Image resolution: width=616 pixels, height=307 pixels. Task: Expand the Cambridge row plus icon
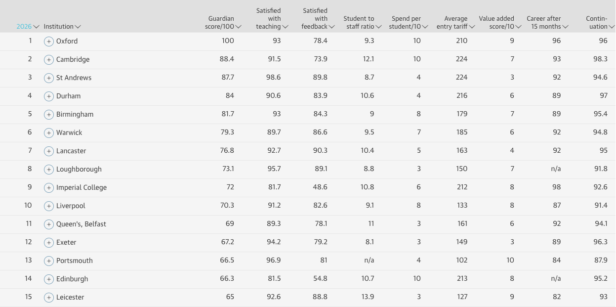tap(48, 60)
